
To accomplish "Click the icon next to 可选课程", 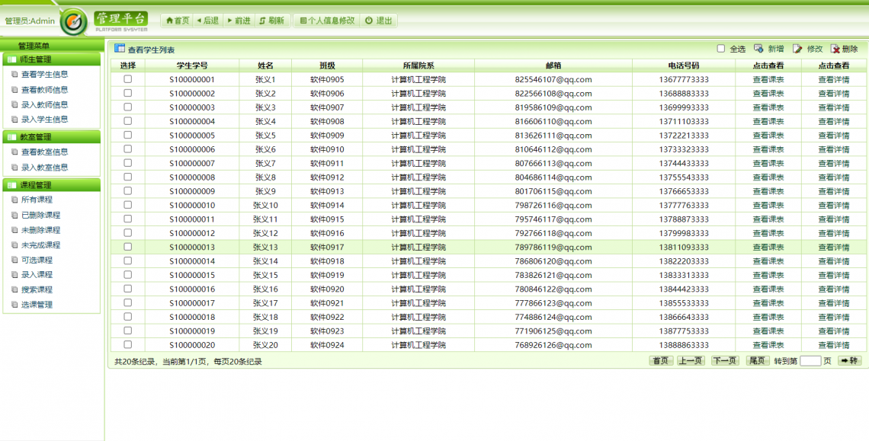I will (x=14, y=260).
